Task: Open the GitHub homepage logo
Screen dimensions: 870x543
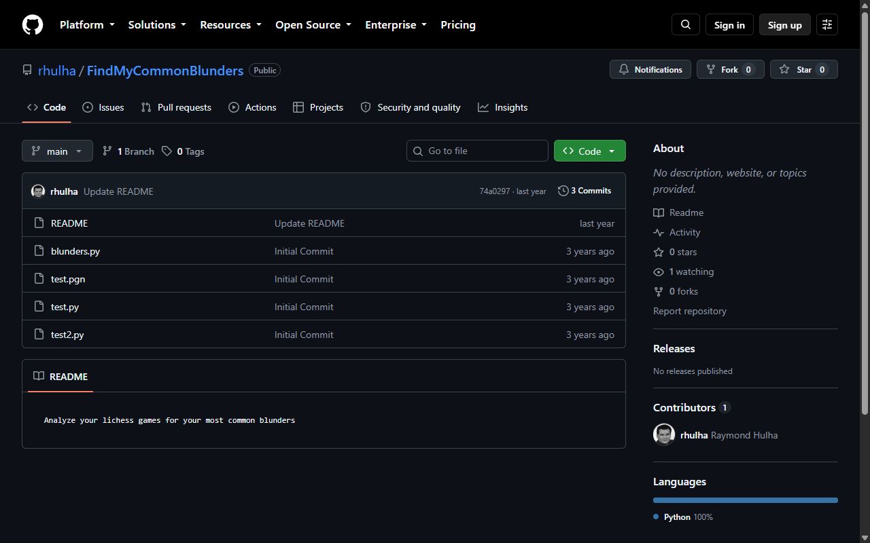Action: pos(33,24)
